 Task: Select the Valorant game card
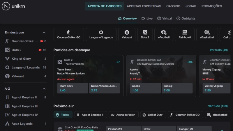tap(127, 34)
